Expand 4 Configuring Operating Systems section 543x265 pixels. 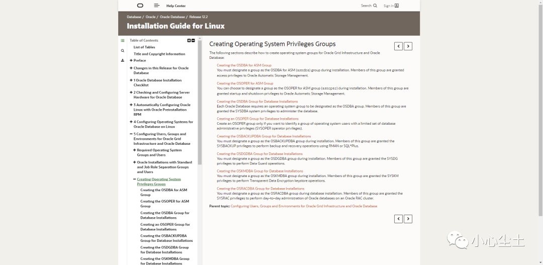[131, 122]
